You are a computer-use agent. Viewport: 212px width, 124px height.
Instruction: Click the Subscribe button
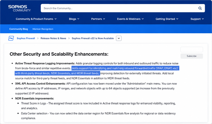(x=192, y=56)
